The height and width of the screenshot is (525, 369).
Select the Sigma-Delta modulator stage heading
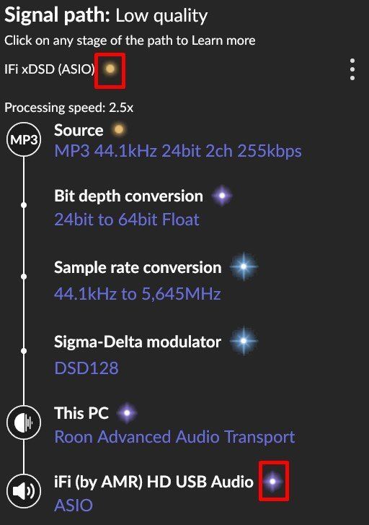pyautogui.click(x=138, y=342)
